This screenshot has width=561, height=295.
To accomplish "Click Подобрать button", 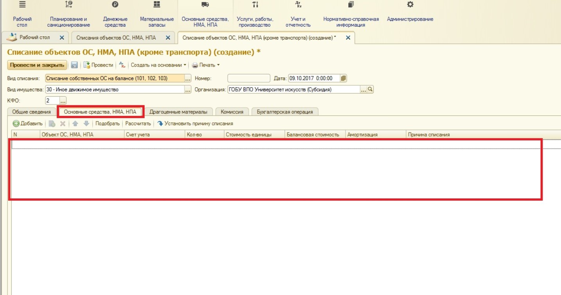I will (x=108, y=124).
